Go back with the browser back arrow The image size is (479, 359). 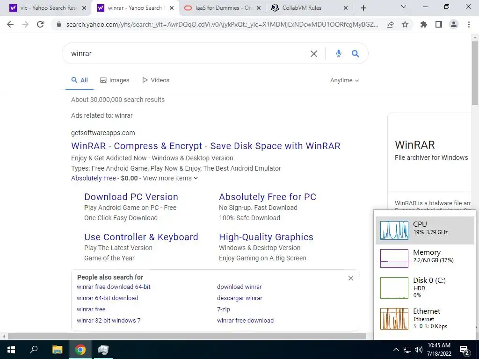click(x=10, y=24)
